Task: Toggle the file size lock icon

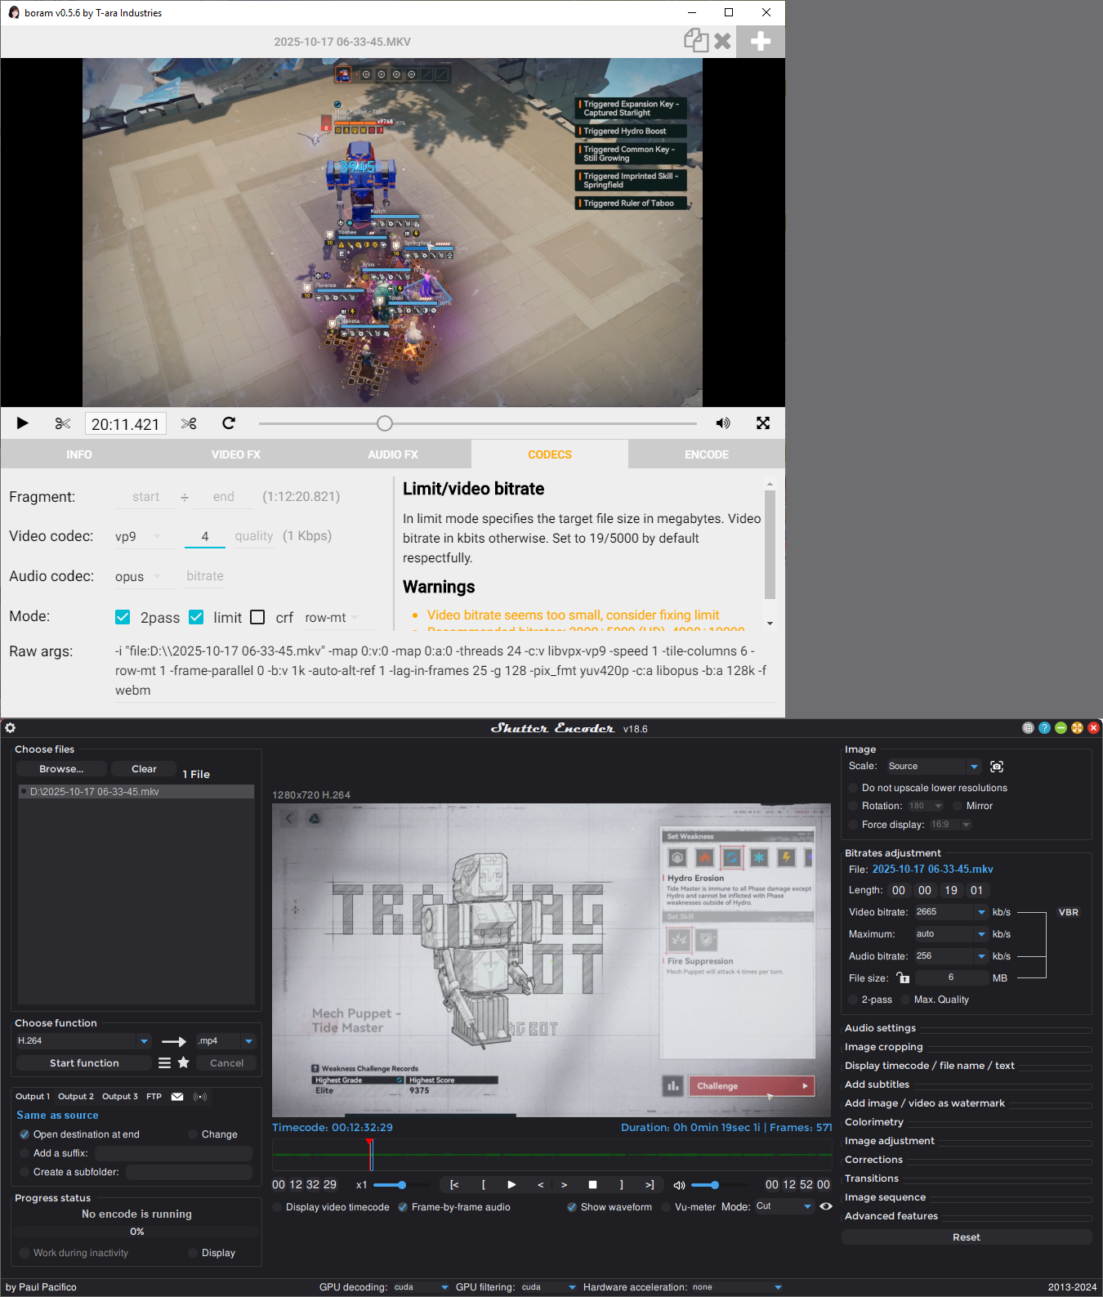Action: pos(903,977)
